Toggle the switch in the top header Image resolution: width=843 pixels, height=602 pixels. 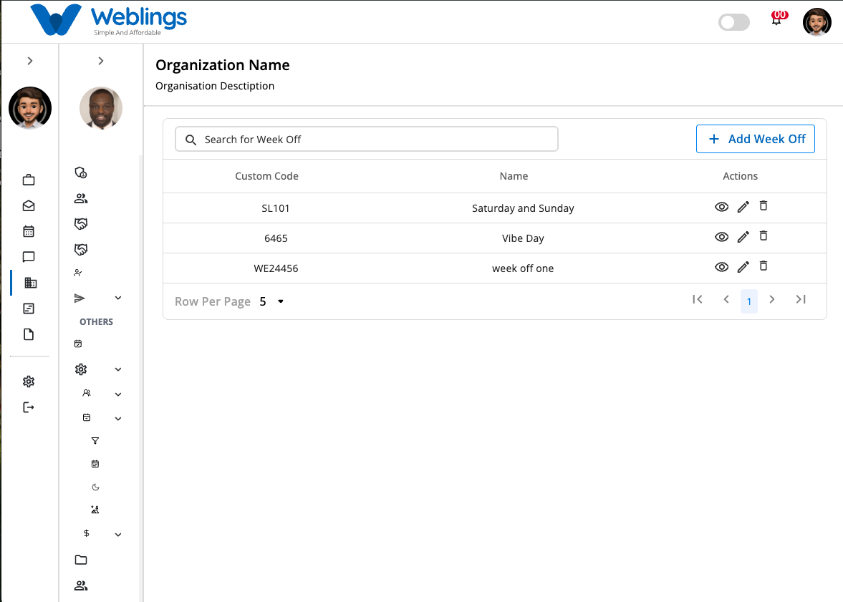[x=734, y=22]
